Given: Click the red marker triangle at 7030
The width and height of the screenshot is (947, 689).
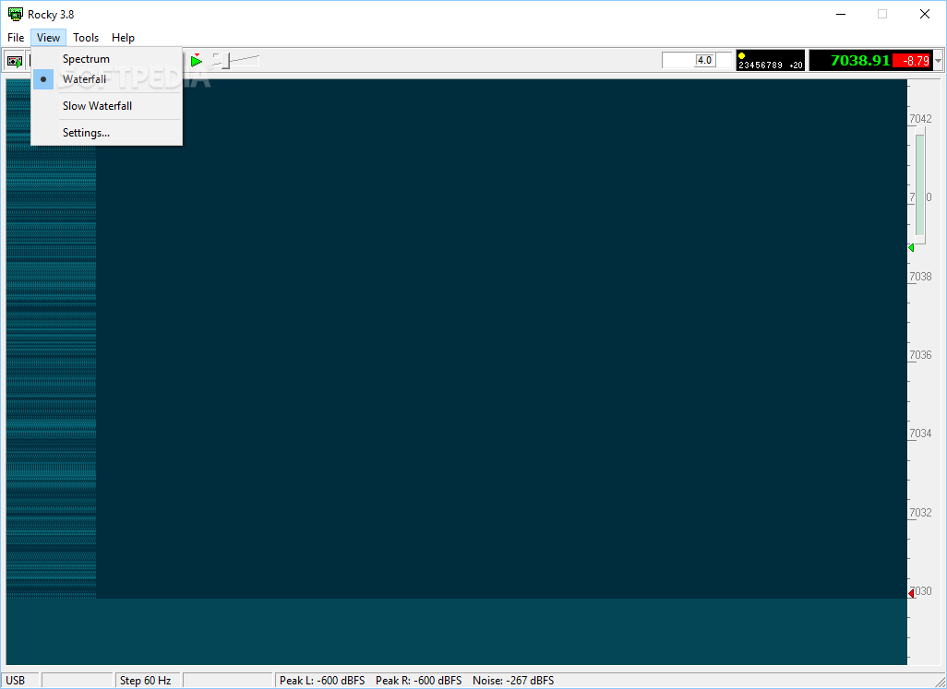Looking at the screenshot, I should pyautogui.click(x=911, y=594).
